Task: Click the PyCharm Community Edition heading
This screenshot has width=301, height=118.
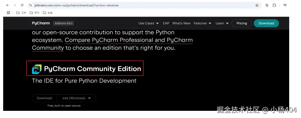Action: (92, 69)
